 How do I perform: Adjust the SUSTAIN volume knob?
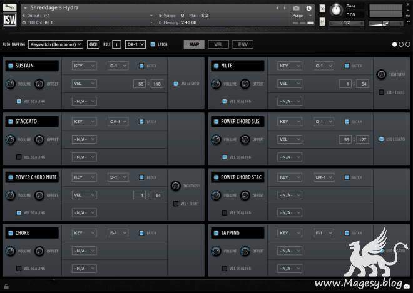click(10, 84)
